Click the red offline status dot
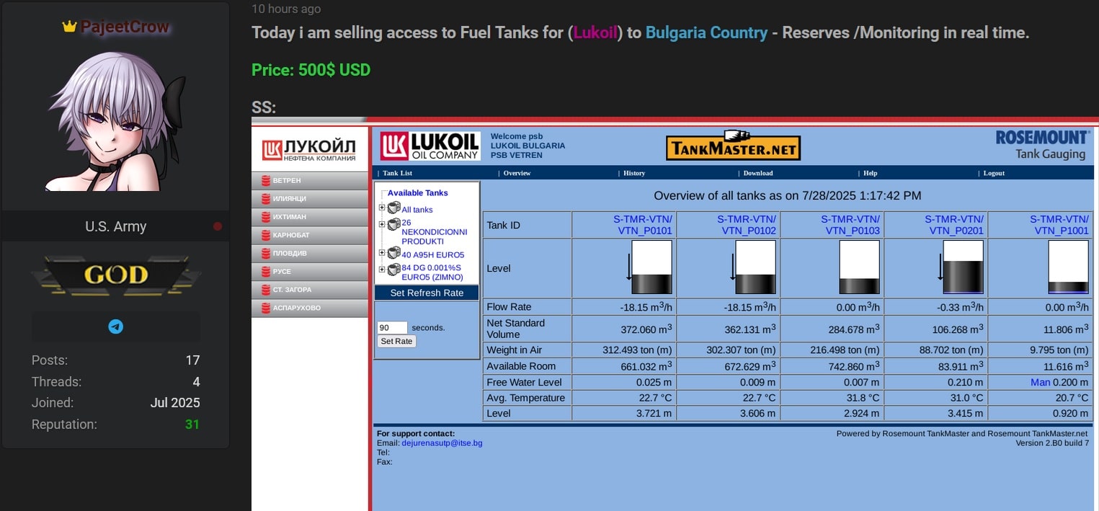The image size is (1099, 511). tap(218, 226)
